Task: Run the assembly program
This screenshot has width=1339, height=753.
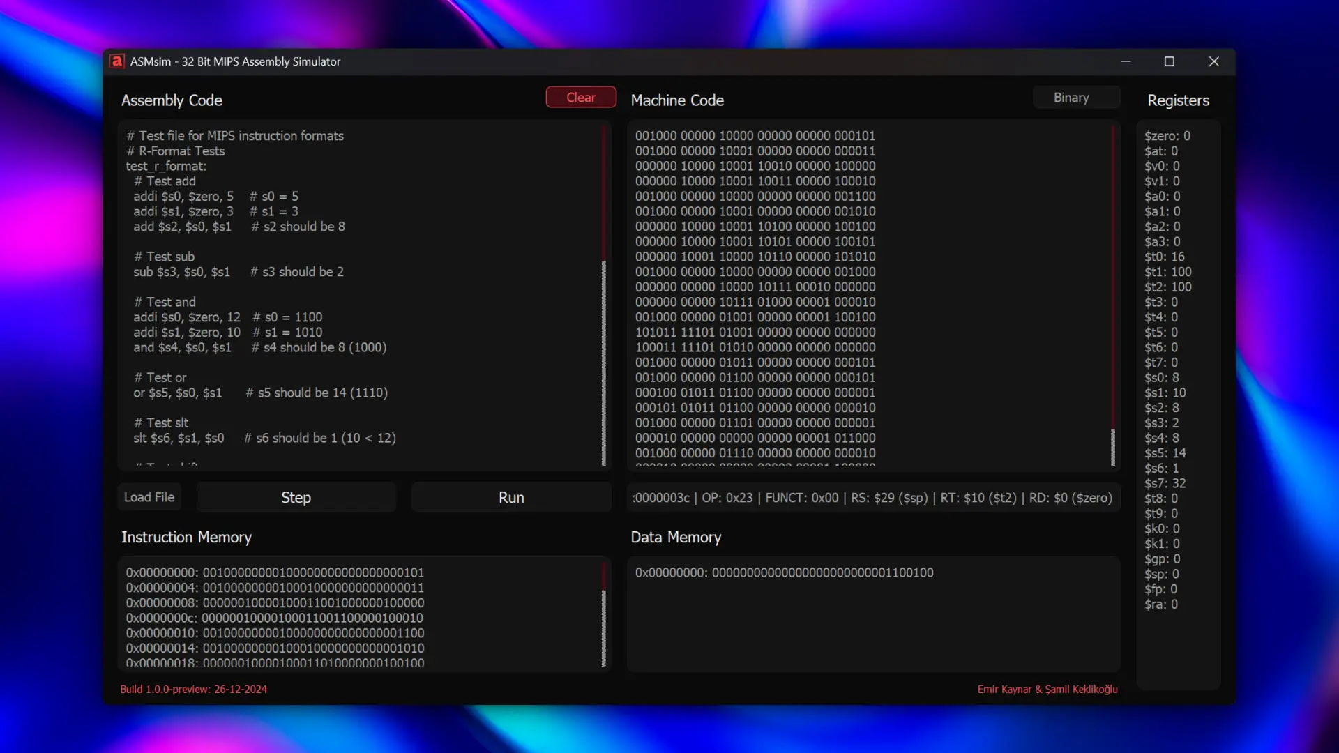Action: tap(511, 497)
